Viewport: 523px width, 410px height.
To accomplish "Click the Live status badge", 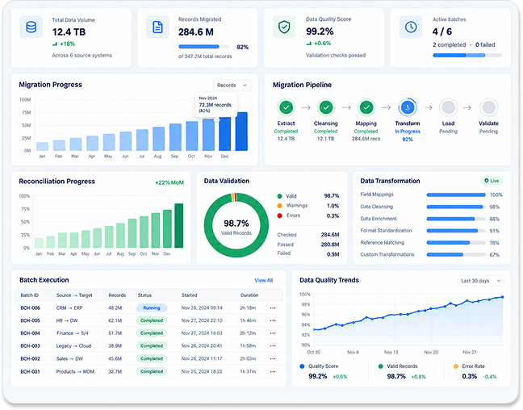I will [x=492, y=181].
